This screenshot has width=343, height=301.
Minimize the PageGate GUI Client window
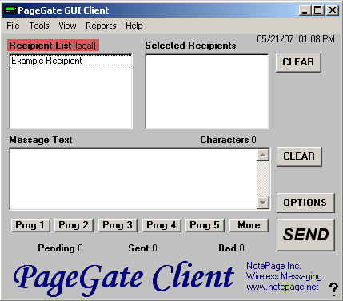click(x=305, y=10)
